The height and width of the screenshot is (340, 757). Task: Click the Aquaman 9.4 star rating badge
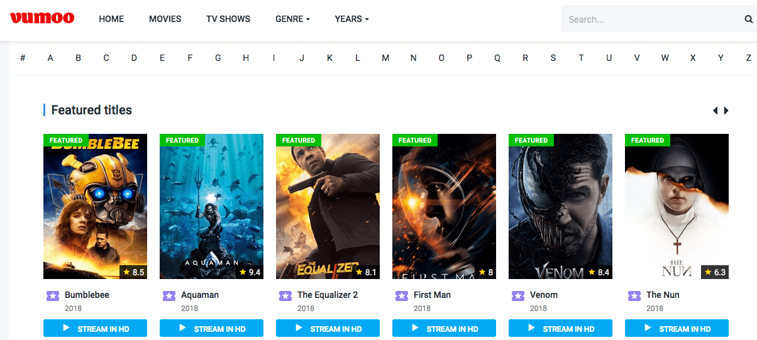(250, 272)
